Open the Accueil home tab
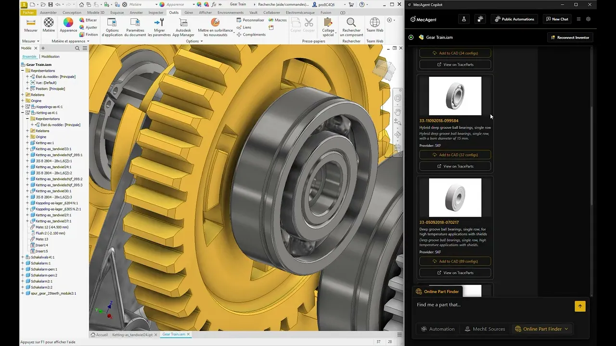Image resolution: width=616 pixels, height=346 pixels. [100, 334]
